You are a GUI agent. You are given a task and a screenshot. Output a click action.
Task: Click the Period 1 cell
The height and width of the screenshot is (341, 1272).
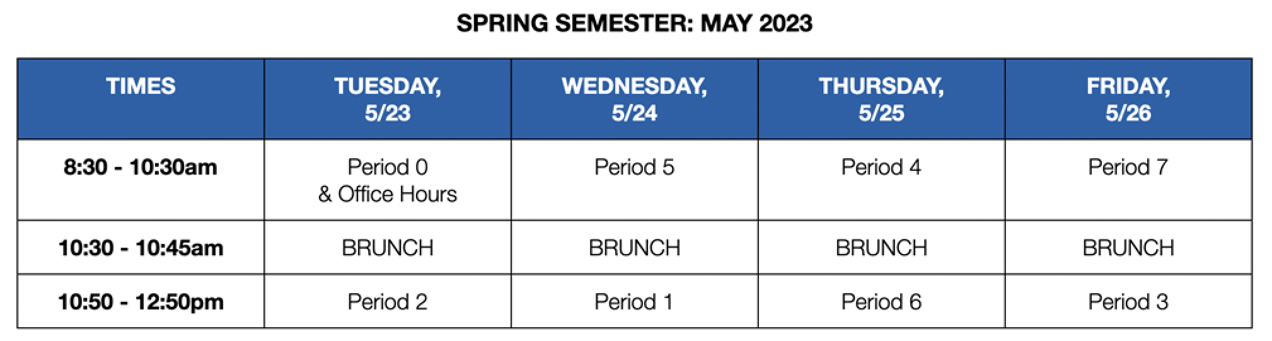click(635, 301)
